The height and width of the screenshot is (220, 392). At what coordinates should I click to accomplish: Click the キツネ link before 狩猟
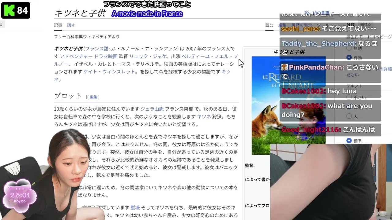tap(204, 116)
